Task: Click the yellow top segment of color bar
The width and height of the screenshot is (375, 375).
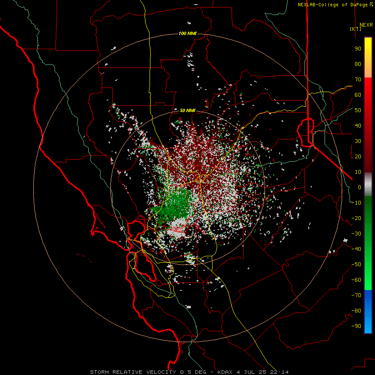Action: point(368,57)
